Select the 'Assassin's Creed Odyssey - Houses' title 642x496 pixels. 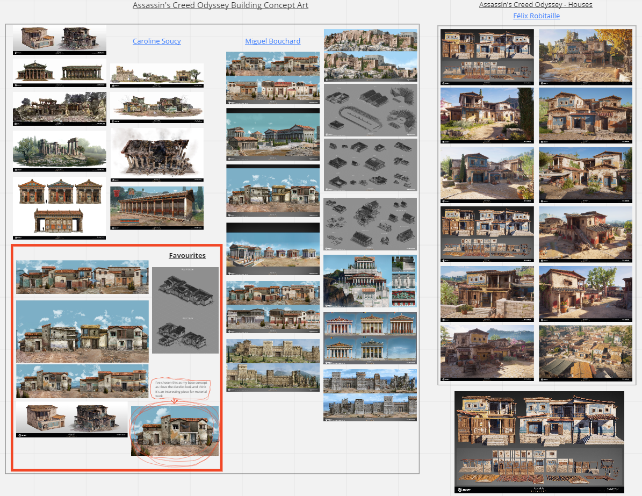536,4
